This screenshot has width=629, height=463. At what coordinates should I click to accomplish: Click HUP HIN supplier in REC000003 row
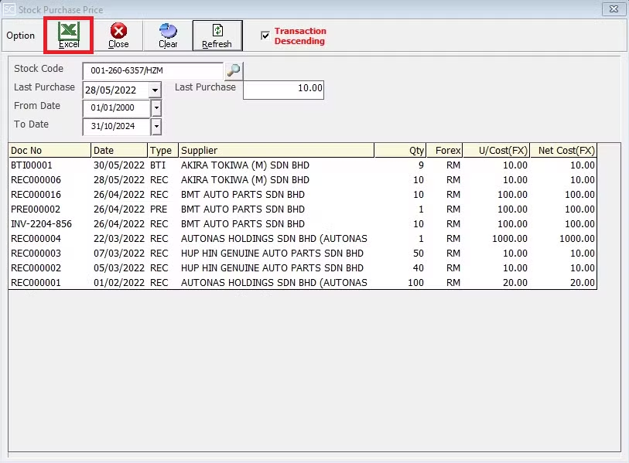(x=272, y=254)
